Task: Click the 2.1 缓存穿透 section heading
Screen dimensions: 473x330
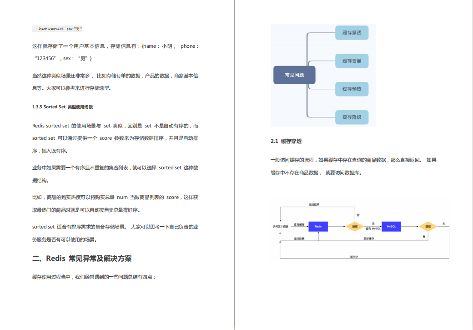Action: point(286,141)
